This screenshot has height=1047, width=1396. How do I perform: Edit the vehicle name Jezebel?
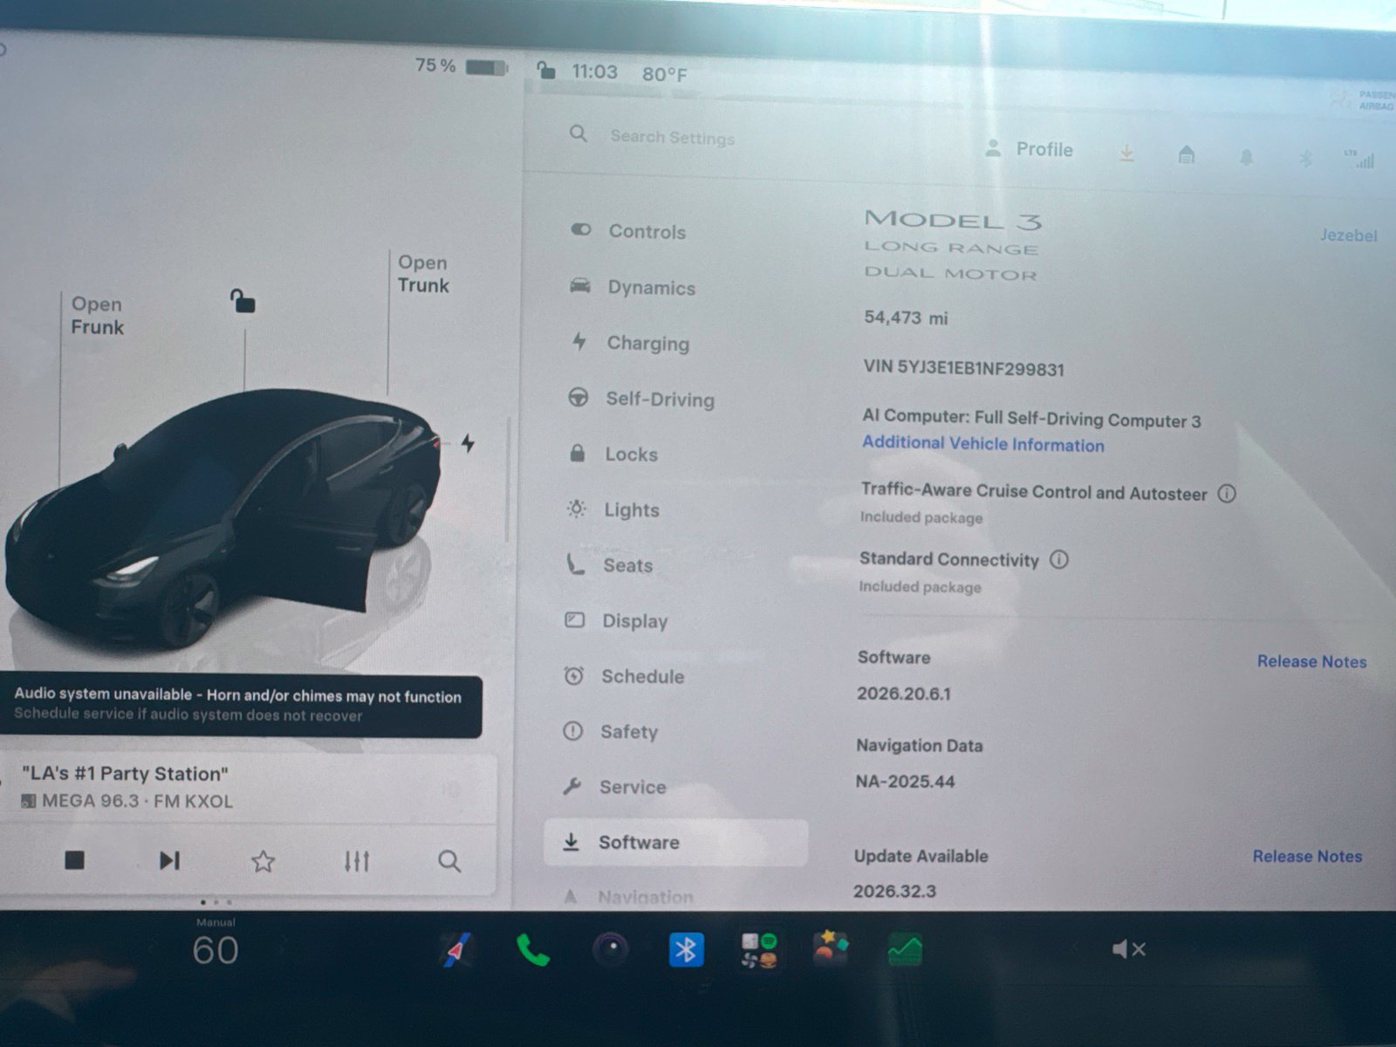tap(1348, 236)
